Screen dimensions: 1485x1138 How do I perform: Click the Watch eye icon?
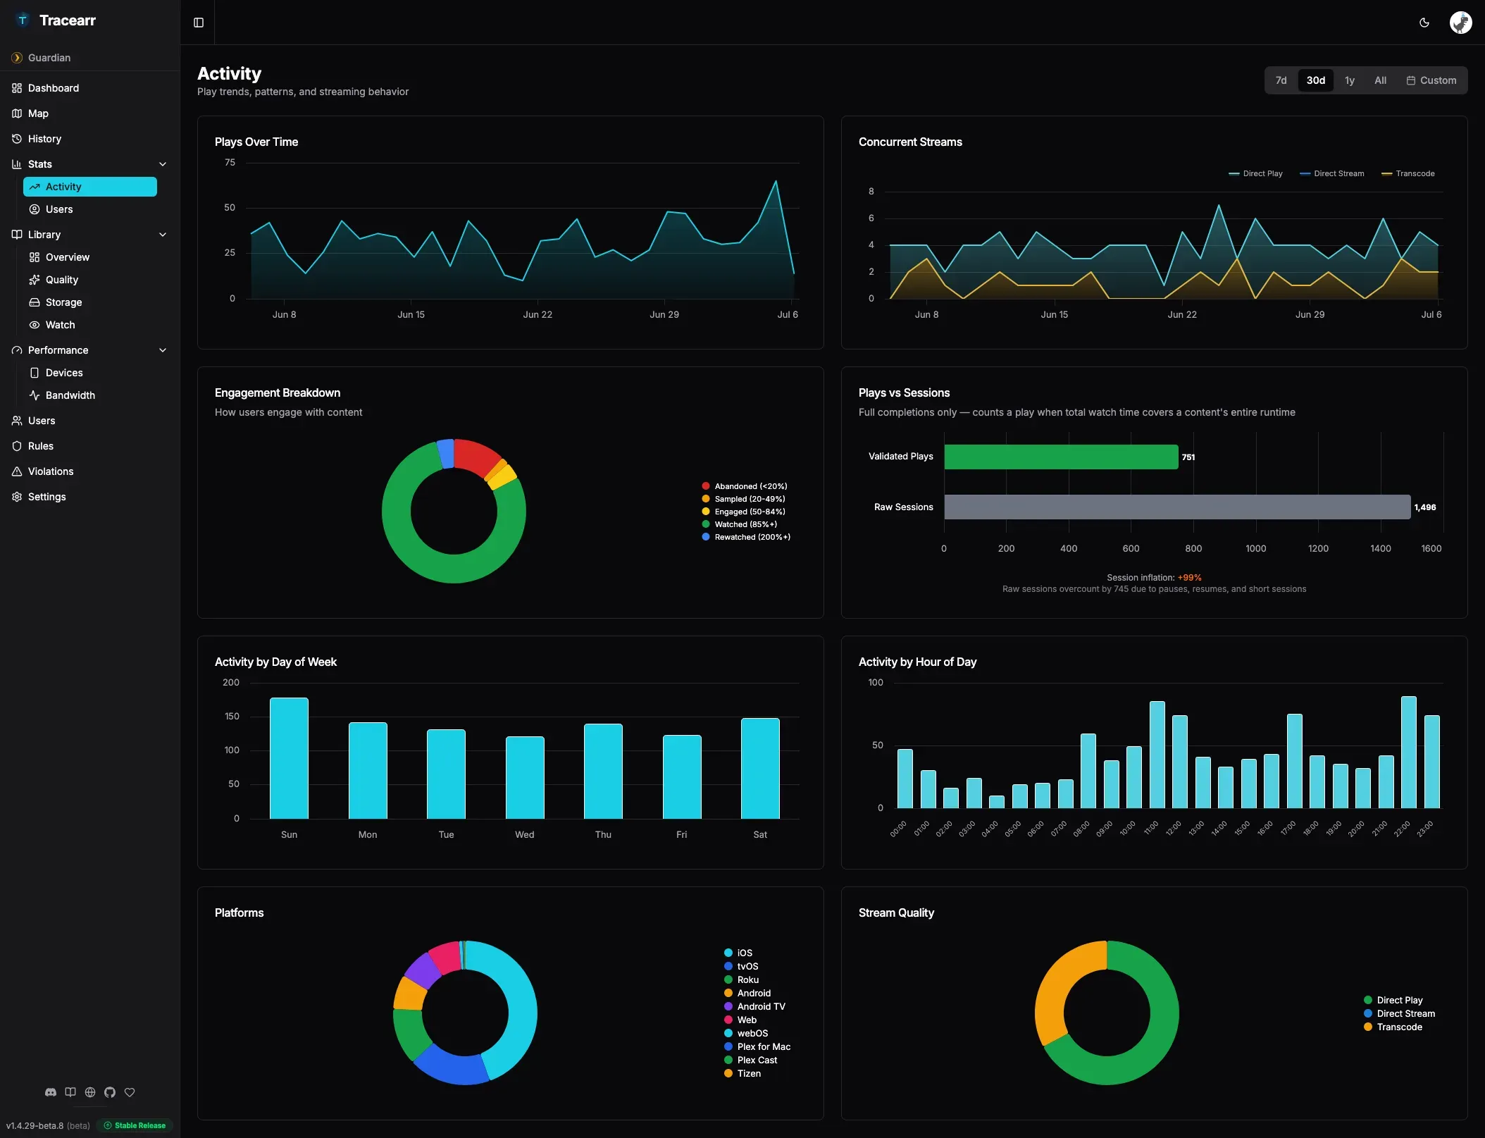[x=35, y=325]
